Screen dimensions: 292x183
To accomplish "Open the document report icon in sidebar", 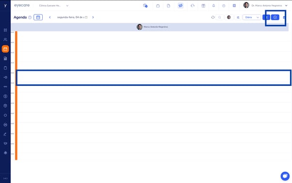I will click(5, 59).
